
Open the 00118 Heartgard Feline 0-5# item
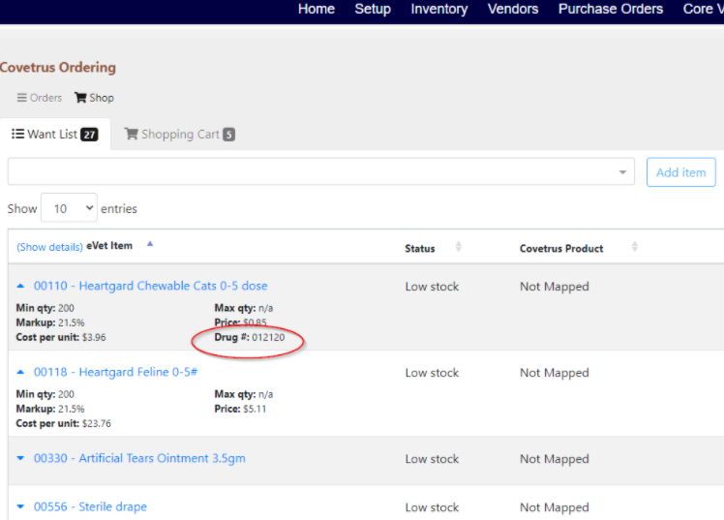[115, 372]
